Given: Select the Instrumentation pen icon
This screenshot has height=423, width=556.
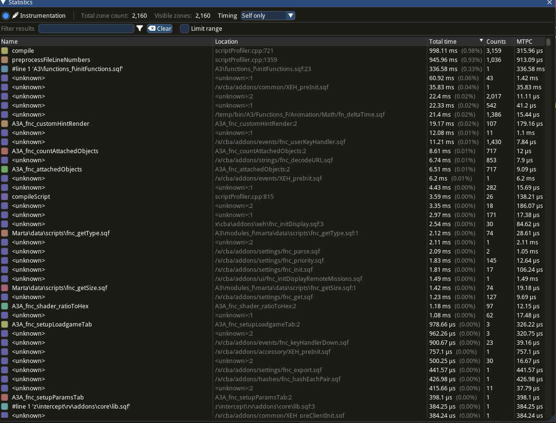Looking at the screenshot, I should pyautogui.click(x=16, y=15).
